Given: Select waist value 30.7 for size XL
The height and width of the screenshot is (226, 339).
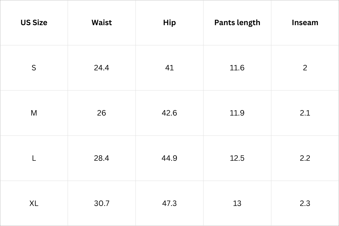Looking at the screenshot, I should click(102, 203).
